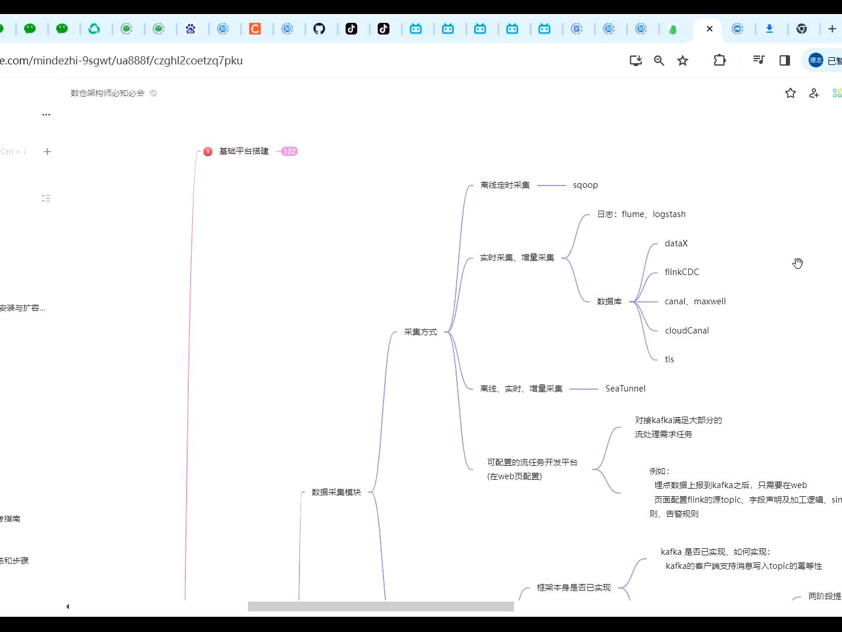Click the 对接kafka满足大部分的流处理需求任务 node
842x632 pixels.
click(x=678, y=427)
